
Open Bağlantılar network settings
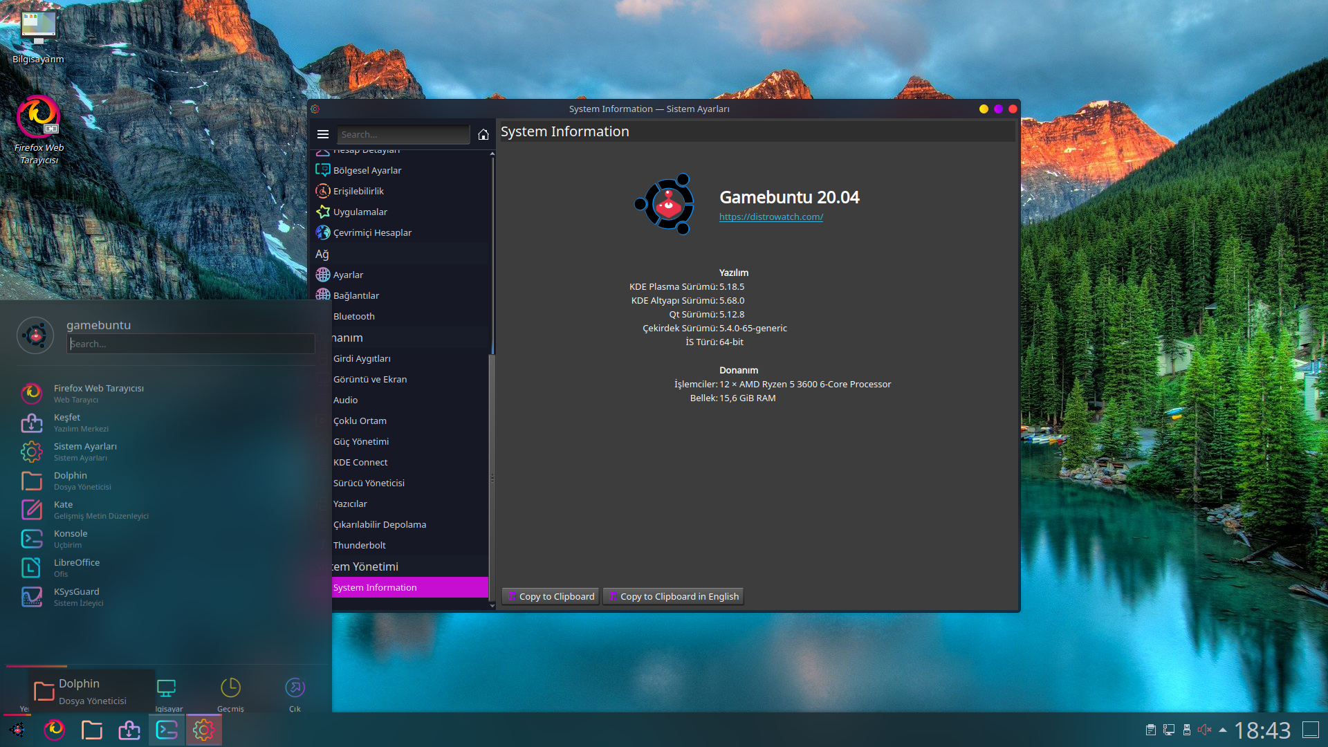tap(355, 295)
